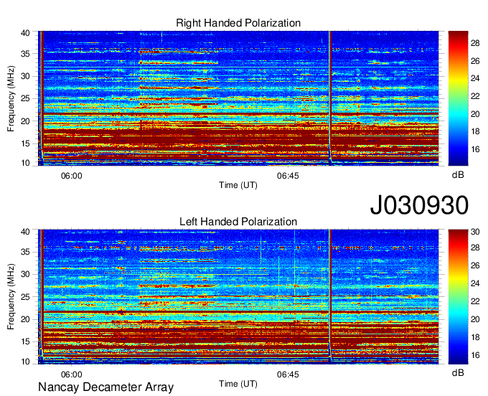Click the 15 MHz tick on the right-handed frequency axis
The width and height of the screenshot is (488, 396).
(26, 143)
